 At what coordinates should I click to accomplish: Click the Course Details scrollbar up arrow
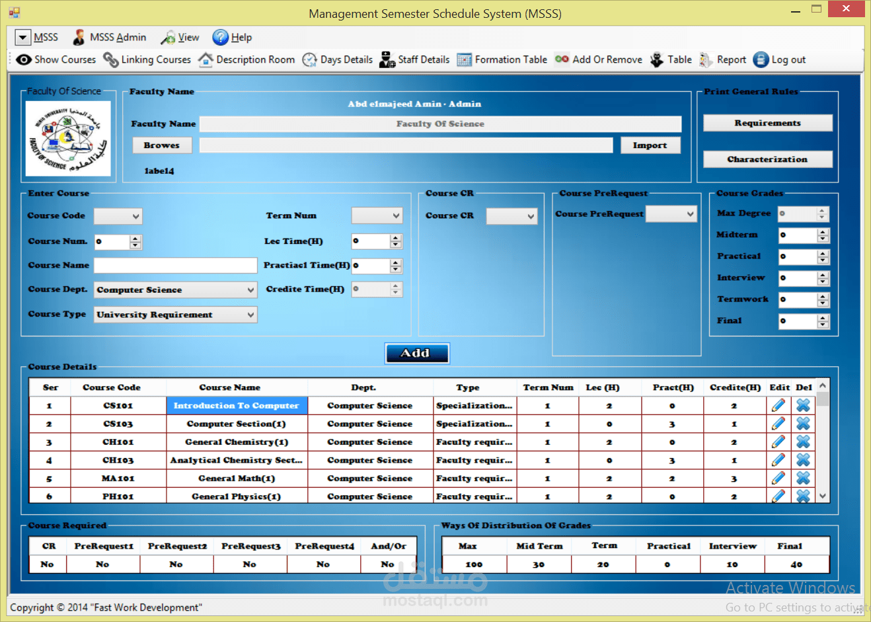click(x=823, y=385)
